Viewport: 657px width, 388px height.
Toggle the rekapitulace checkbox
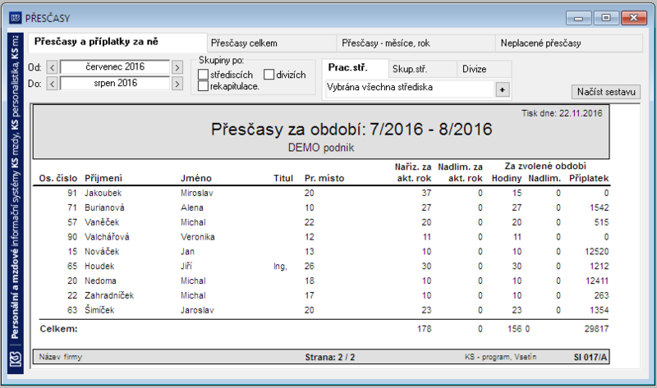[x=203, y=86]
